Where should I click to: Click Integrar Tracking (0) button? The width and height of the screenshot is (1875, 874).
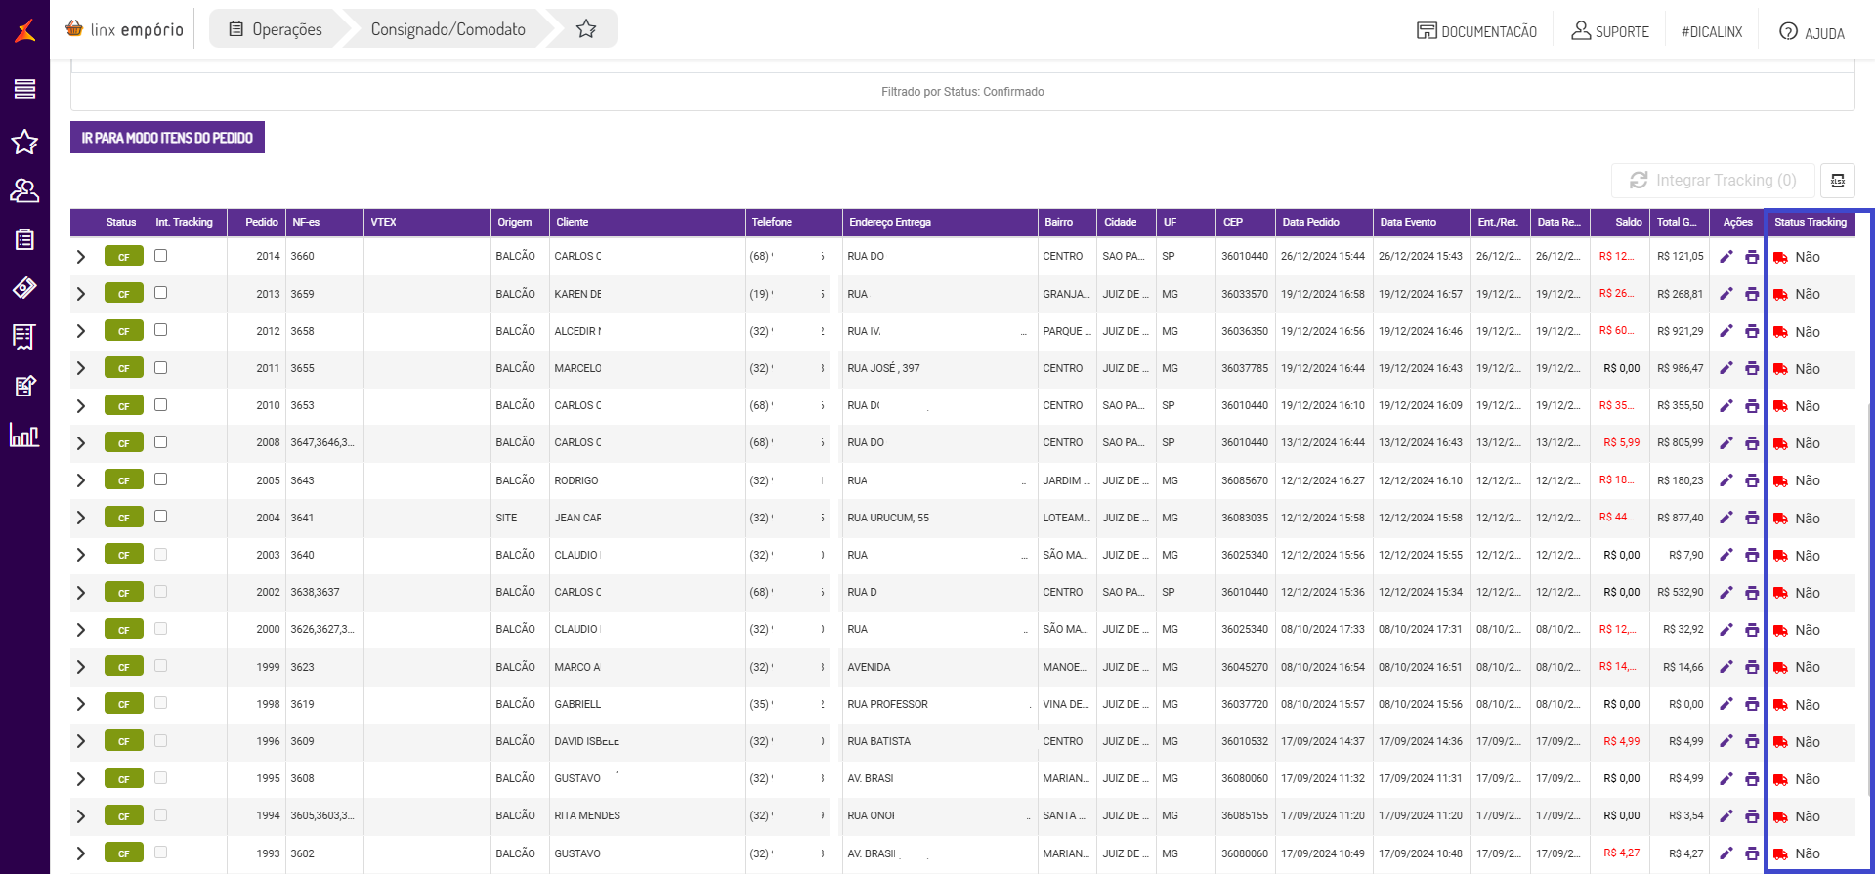point(1713,181)
